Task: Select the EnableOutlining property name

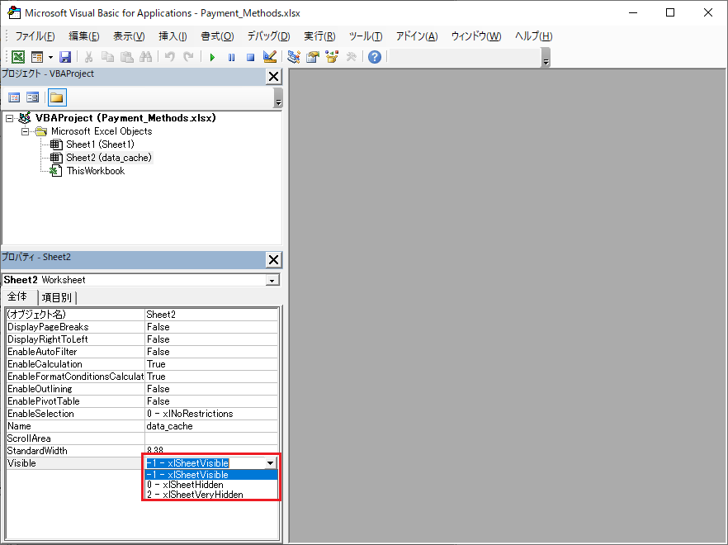Action: coord(40,389)
